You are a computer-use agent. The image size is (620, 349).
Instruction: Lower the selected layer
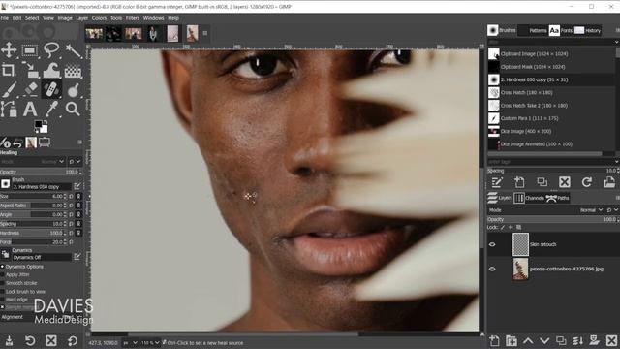click(x=544, y=340)
